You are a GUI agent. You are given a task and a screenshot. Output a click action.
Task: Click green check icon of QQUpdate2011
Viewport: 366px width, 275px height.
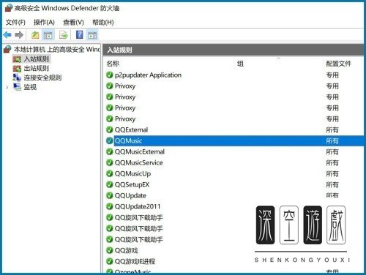pos(110,206)
